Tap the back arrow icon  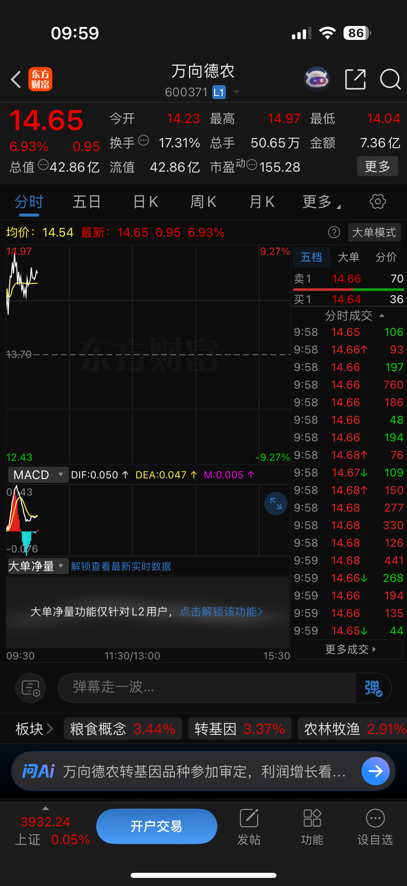pos(16,79)
